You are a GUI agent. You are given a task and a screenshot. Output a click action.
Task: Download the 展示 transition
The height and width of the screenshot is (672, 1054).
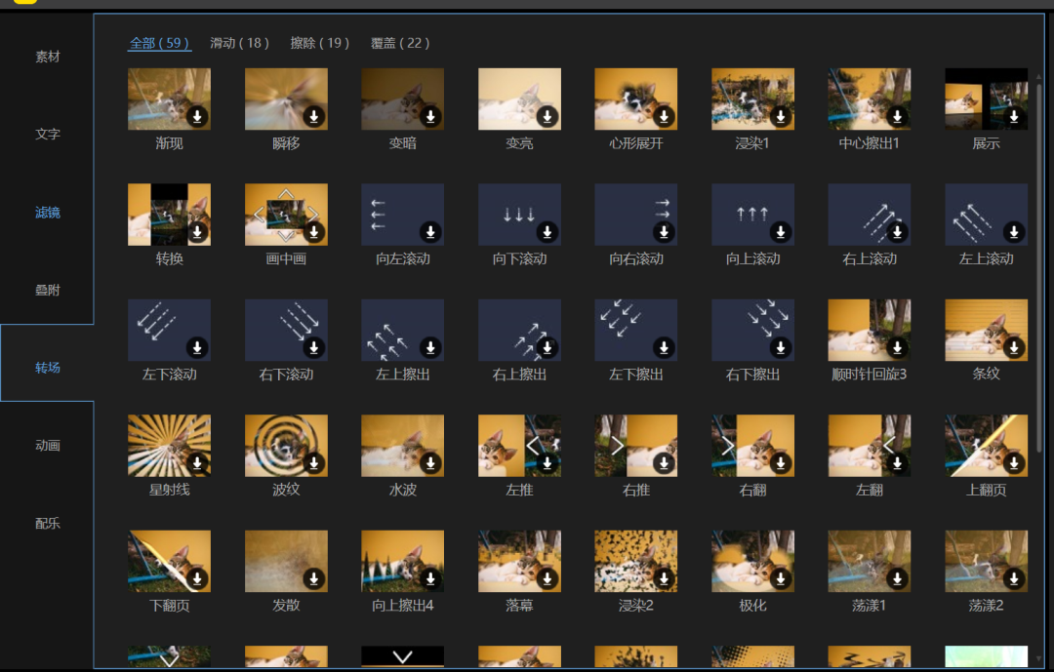[1014, 116]
